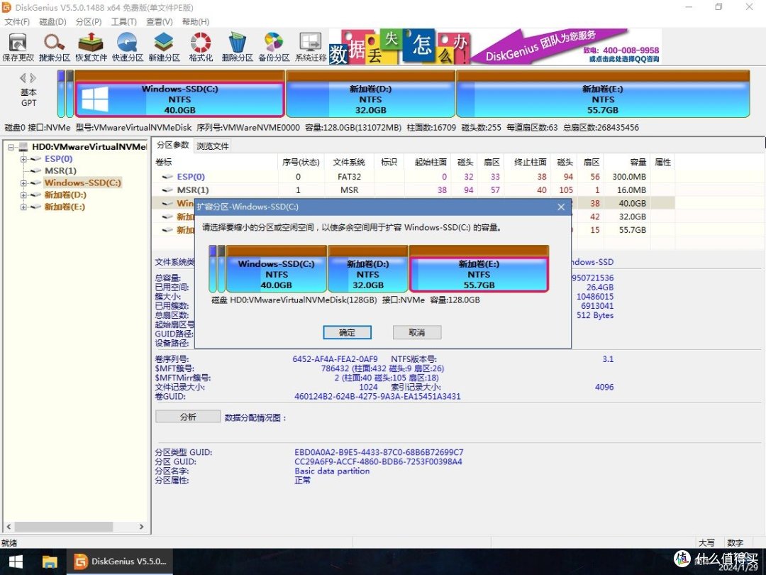Select the MSR(1) row in partition table
The height and width of the screenshot is (575, 766).
point(413,190)
